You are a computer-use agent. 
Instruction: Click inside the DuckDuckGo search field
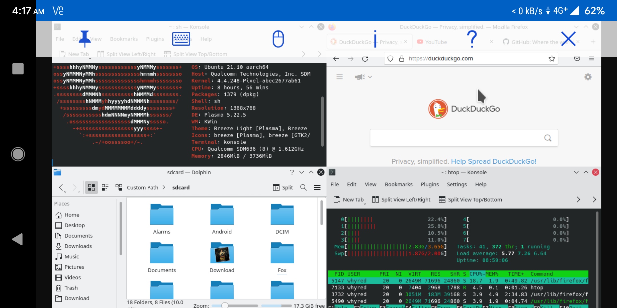(x=457, y=138)
